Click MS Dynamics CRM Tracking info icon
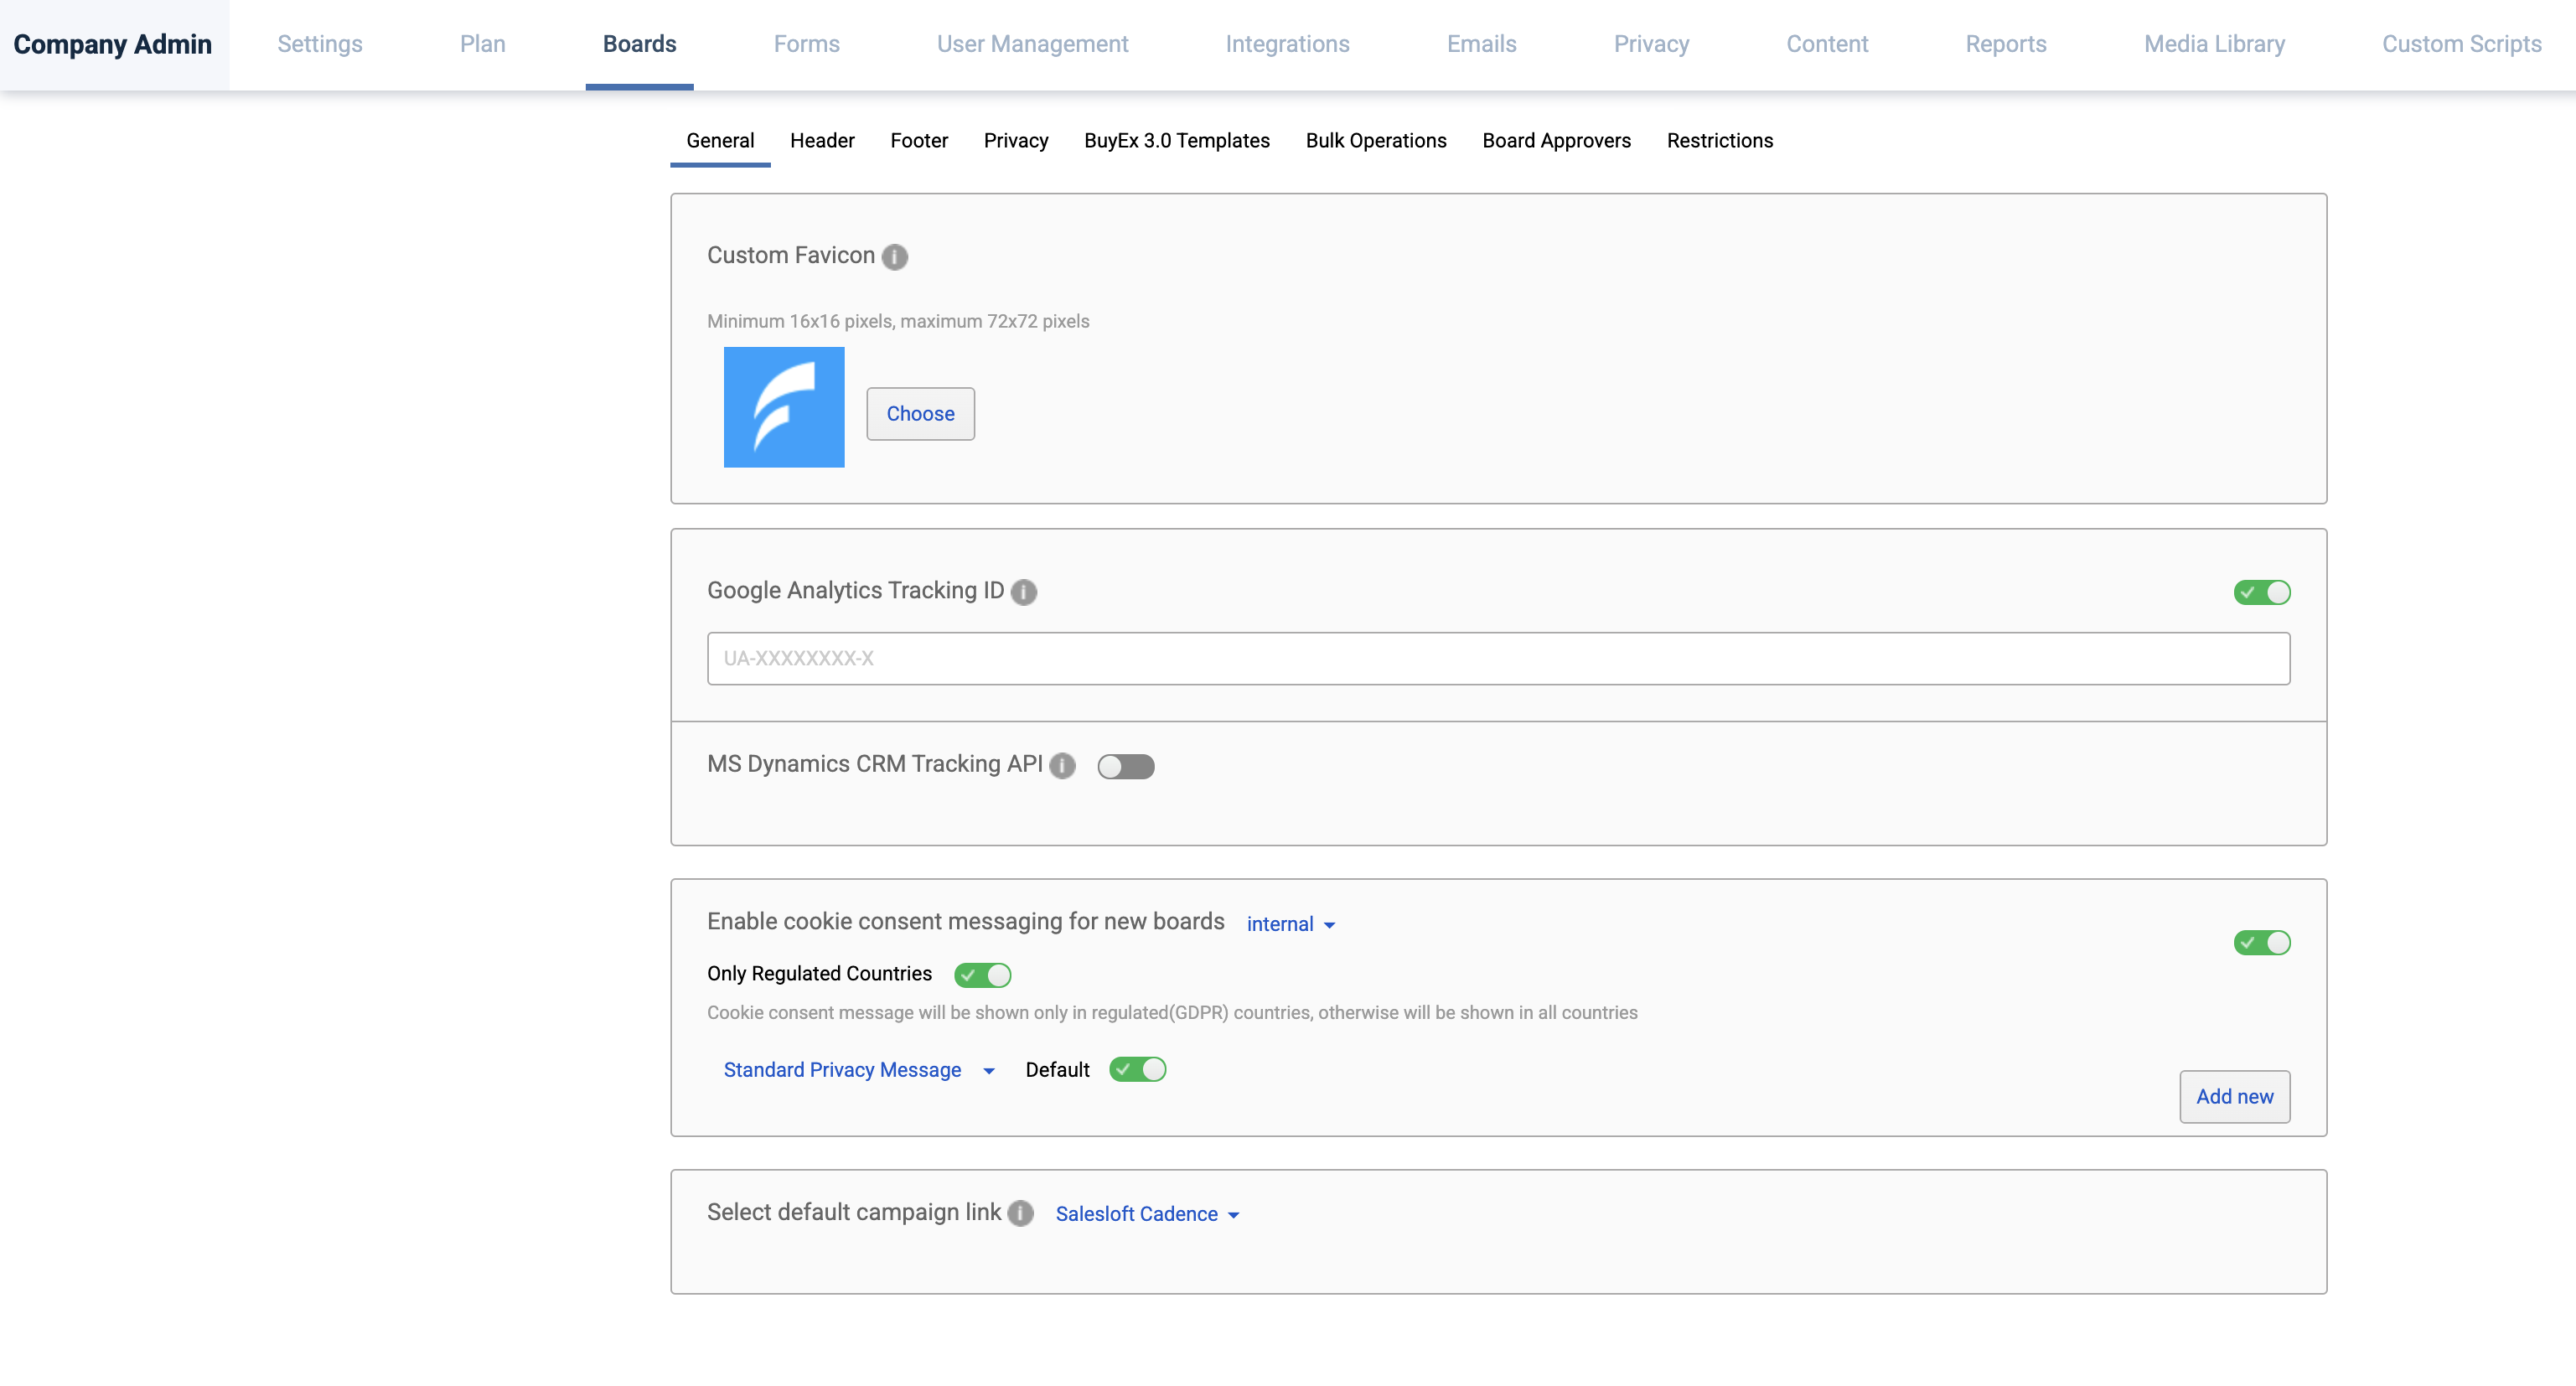Image resolution: width=2576 pixels, height=1386 pixels. click(x=1062, y=765)
